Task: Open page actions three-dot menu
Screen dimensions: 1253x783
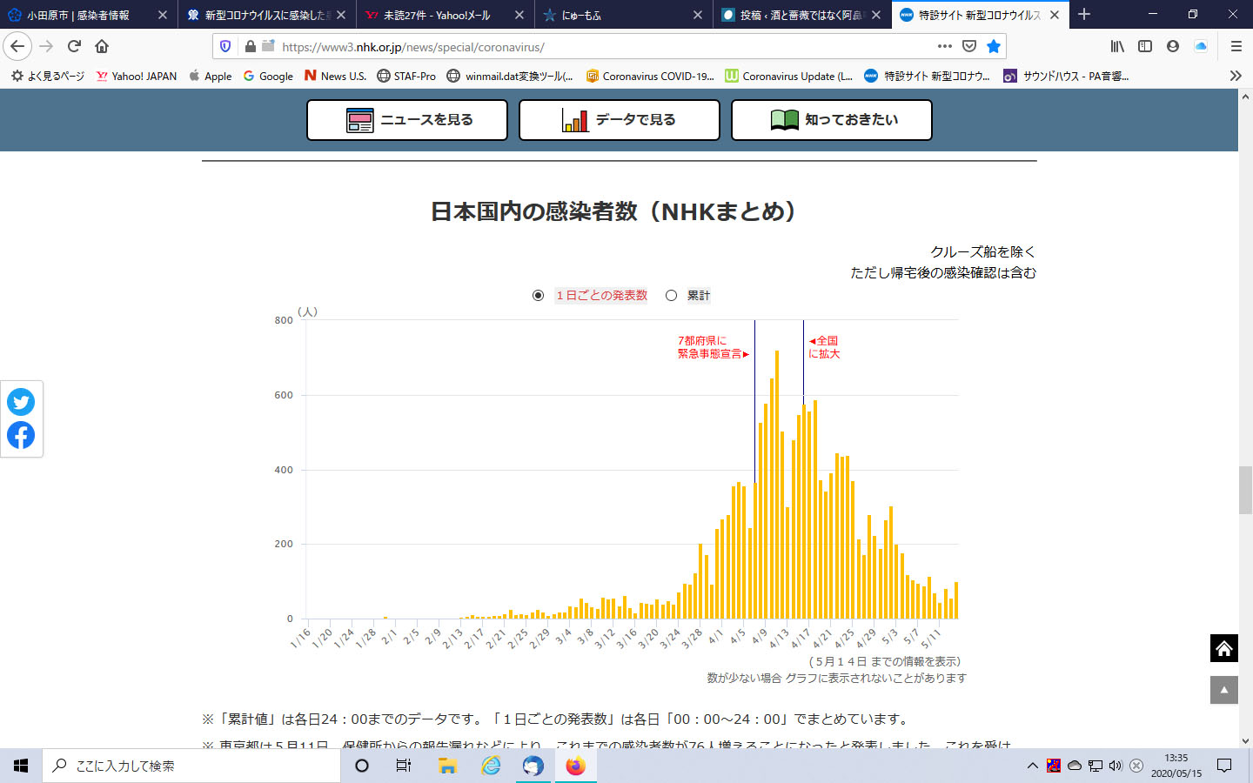Action: [945, 46]
